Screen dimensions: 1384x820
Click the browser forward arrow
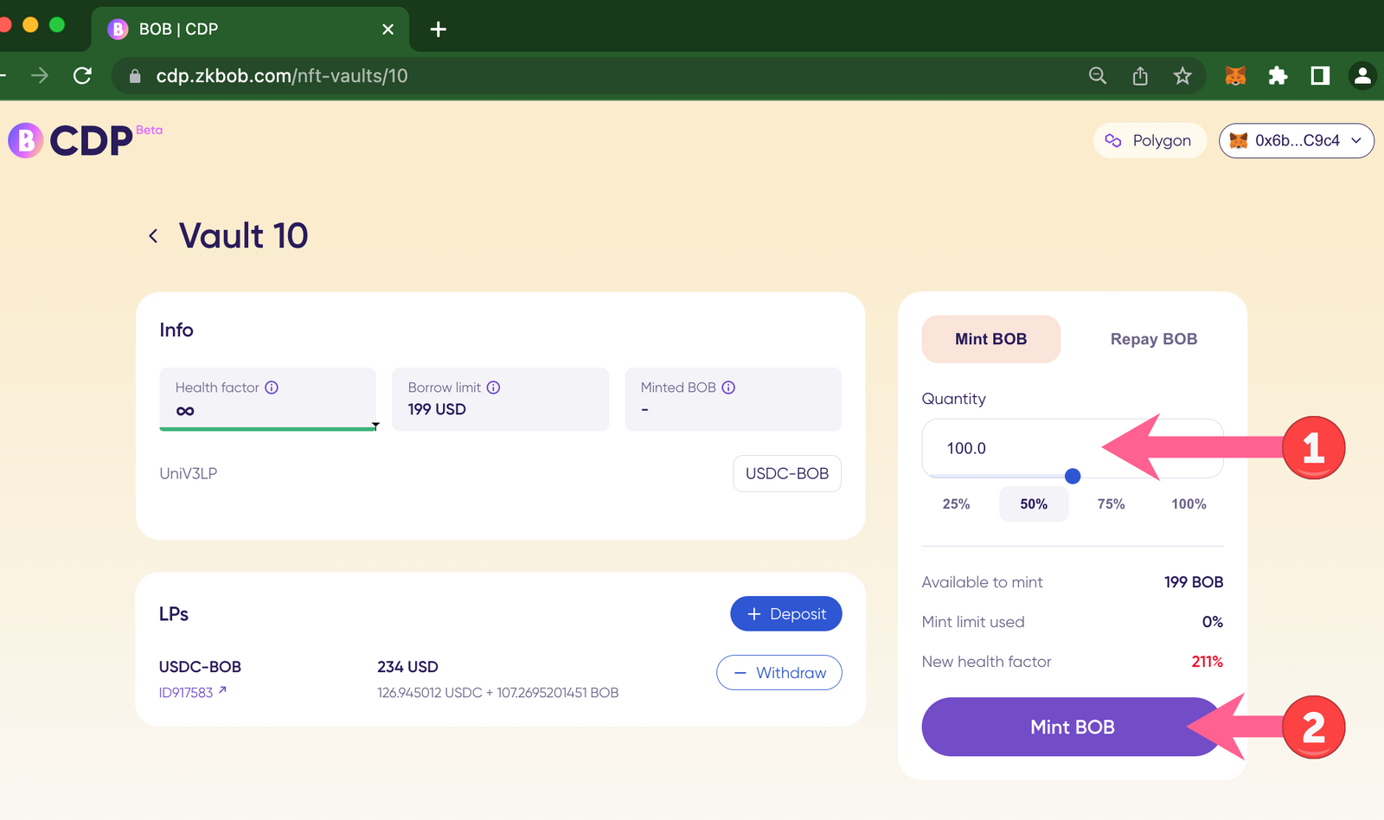pyautogui.click(x=40, y=76)
